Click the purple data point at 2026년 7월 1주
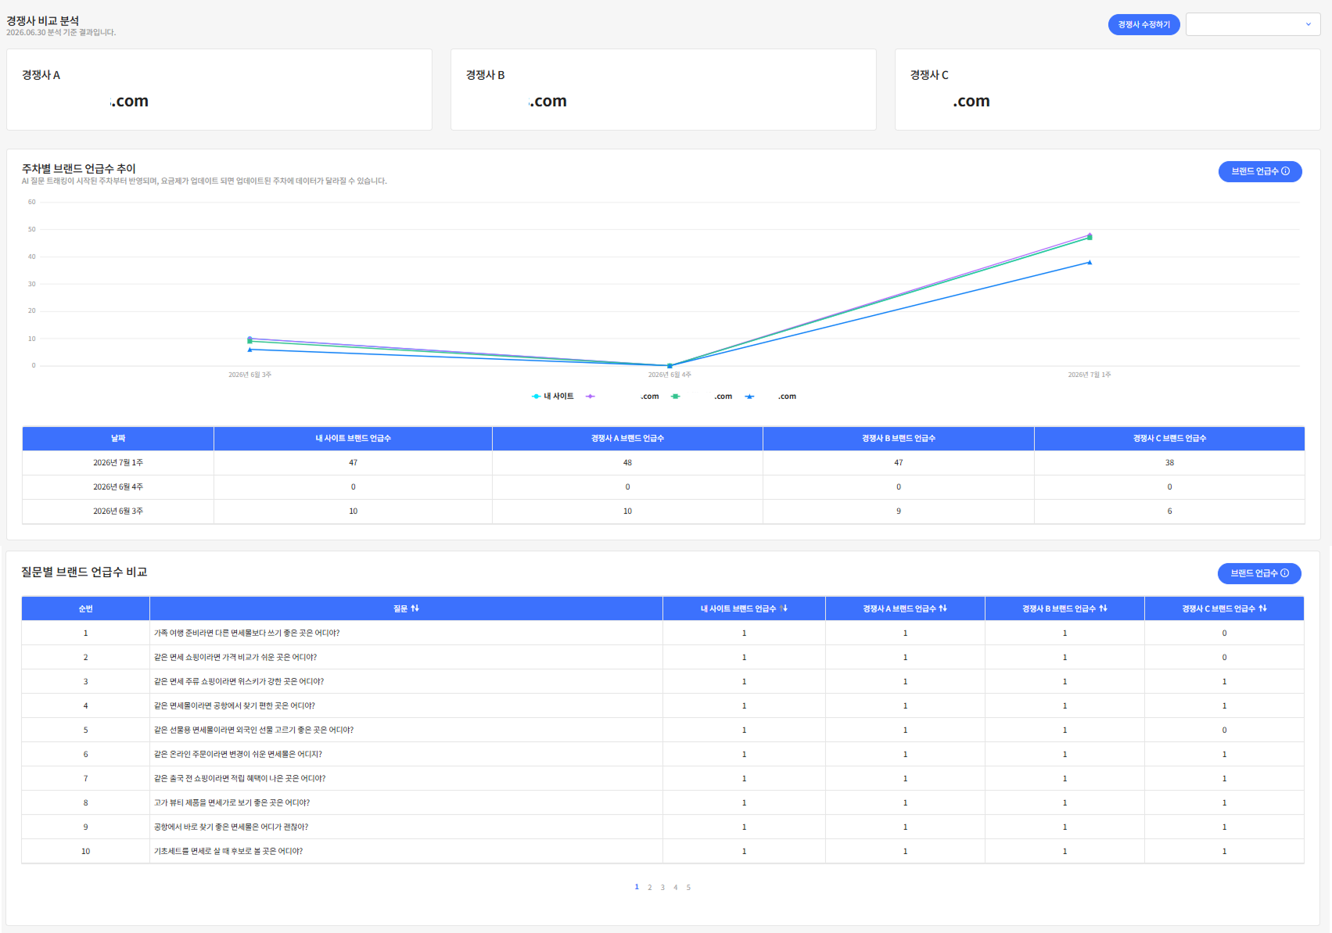The width and height of the screenshot is (1332, 933). pyautogui.click(x=1090, y=234)
